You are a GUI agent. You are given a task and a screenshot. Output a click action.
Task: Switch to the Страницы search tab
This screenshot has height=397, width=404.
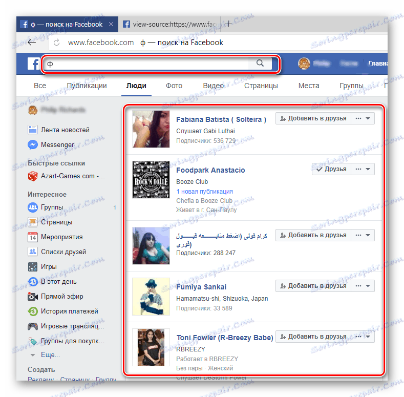tap(261, 86)
